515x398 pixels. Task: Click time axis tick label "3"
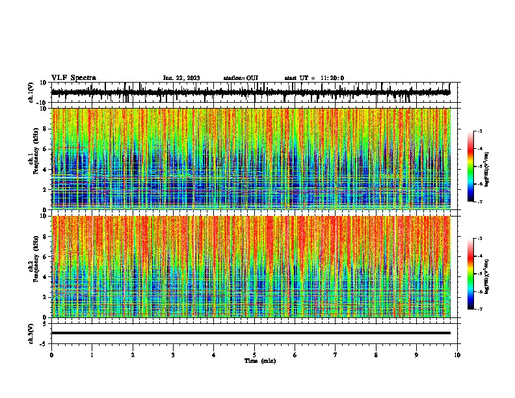(173, 355)
